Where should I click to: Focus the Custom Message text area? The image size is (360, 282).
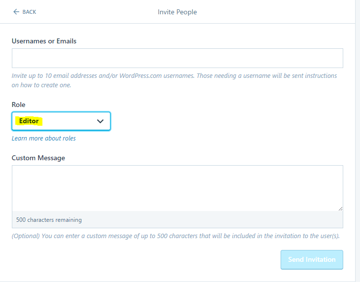(x=177, y=188)
